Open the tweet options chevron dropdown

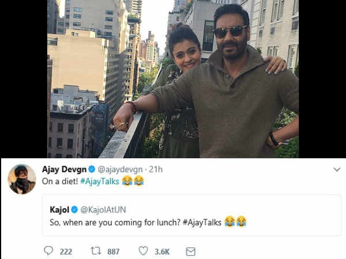(x=337, y=170)
